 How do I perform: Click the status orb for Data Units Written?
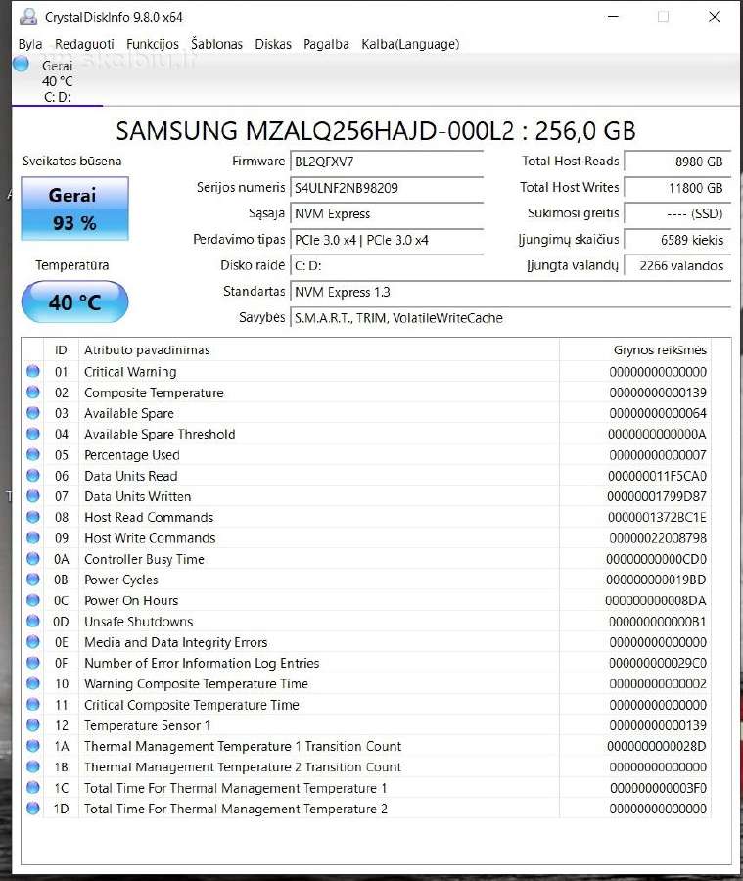(x=33, y=495)
